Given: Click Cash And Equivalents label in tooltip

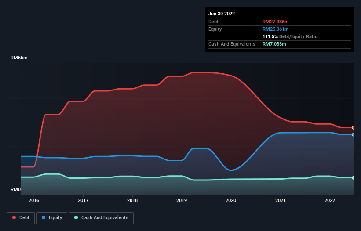Looking at the screenshot, I should click(x=232, y=44).
